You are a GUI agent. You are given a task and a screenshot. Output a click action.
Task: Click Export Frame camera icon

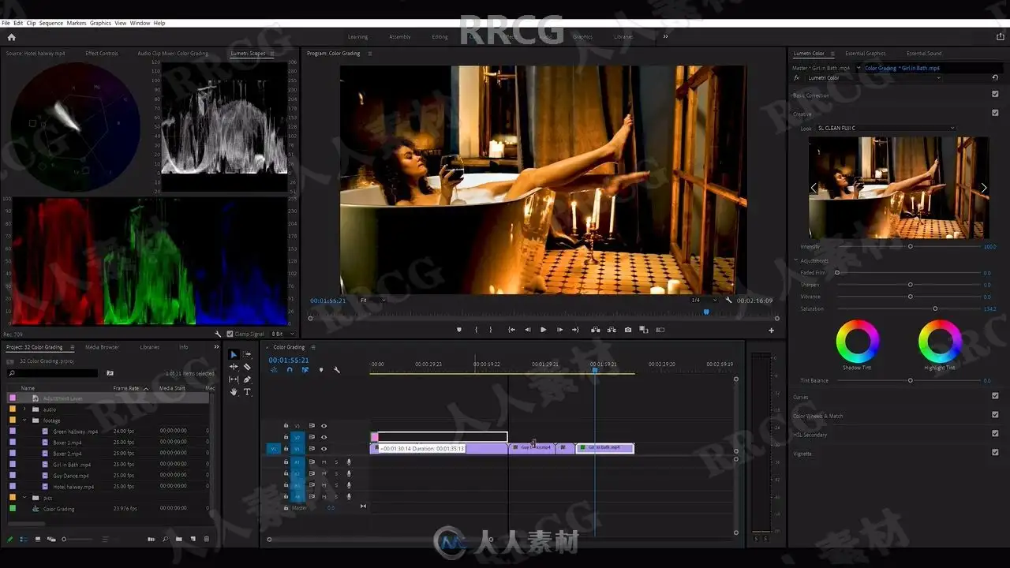[x=627, y=330]
